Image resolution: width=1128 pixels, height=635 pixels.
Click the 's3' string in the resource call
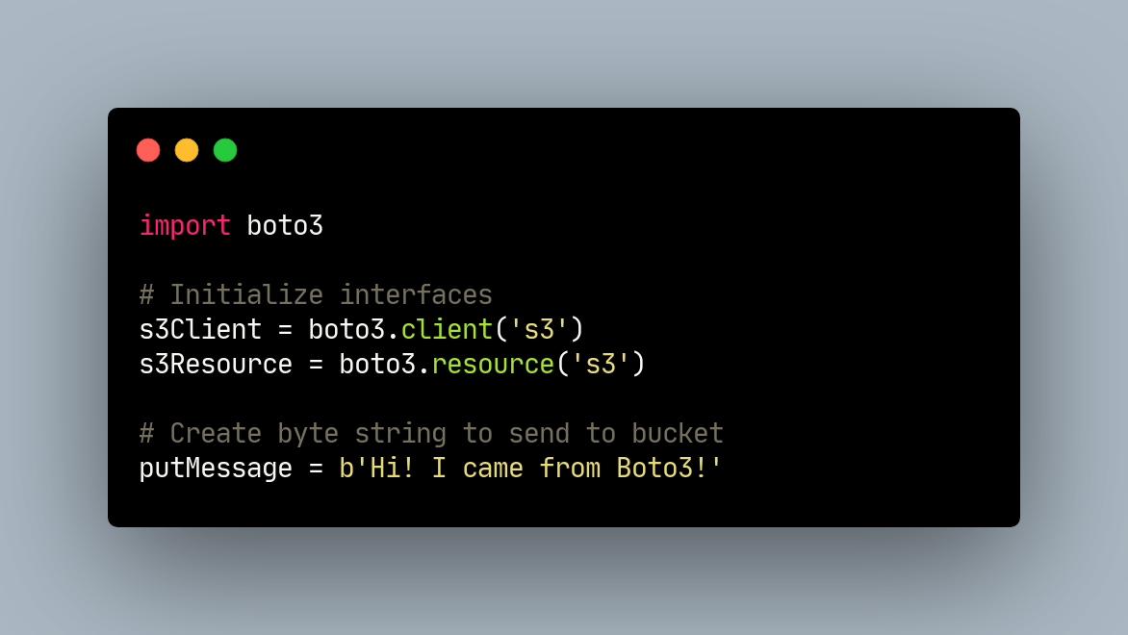[x=601, y=365]
